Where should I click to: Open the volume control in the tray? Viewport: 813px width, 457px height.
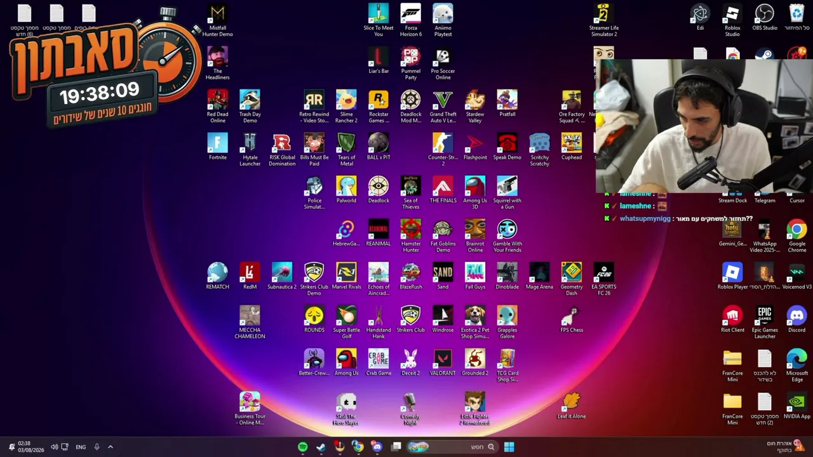[54, 447]
